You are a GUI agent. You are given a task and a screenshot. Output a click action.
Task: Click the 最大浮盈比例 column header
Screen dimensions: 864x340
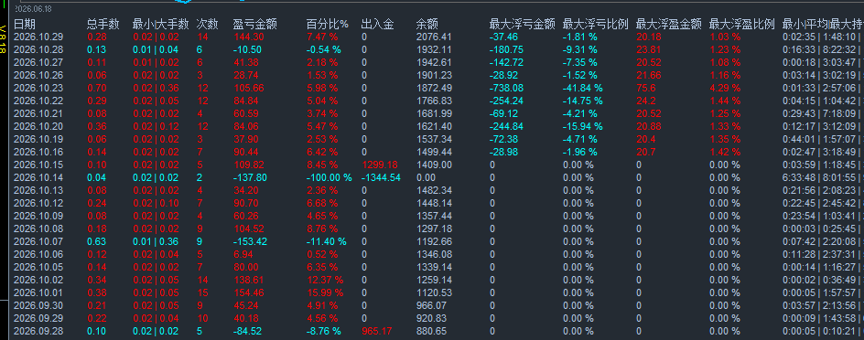pos(742,24)
